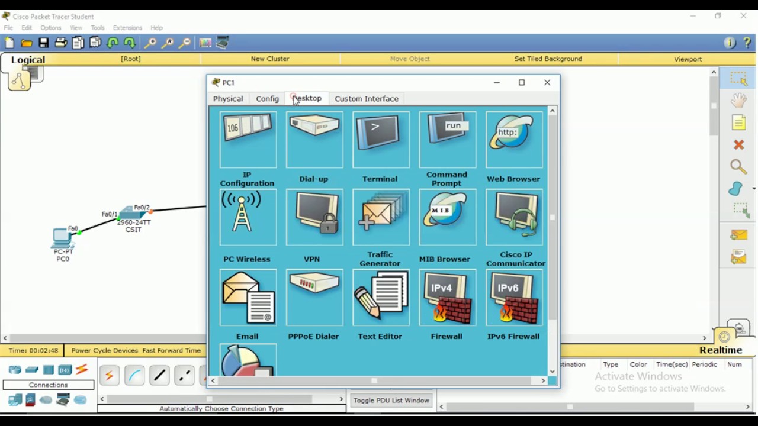758x426 pixels.
Task: Click the PC0 device on workspace
Action: 63,238
